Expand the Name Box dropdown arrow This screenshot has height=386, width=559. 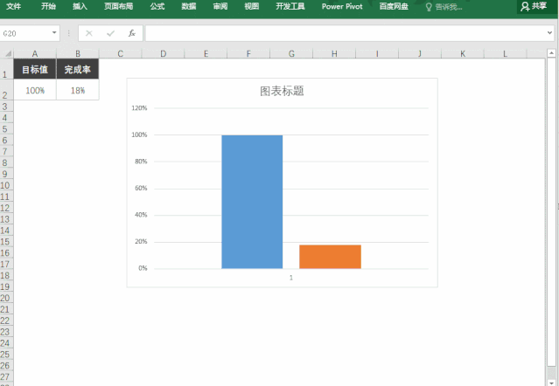coord(54,32)
